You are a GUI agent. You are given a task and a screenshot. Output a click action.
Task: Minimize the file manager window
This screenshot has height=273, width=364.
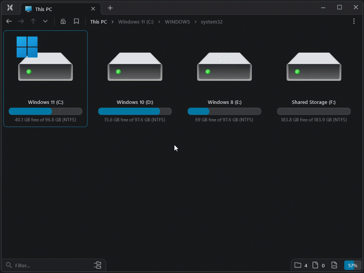(323, 8)
